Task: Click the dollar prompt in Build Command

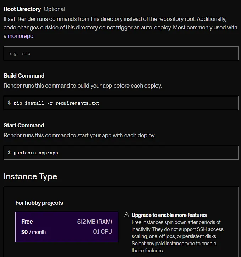Action: (9, 103)
